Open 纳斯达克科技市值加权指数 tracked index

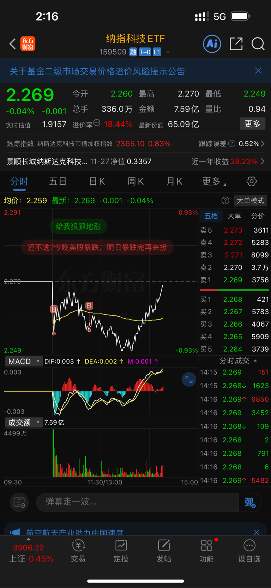click(75, 144)
